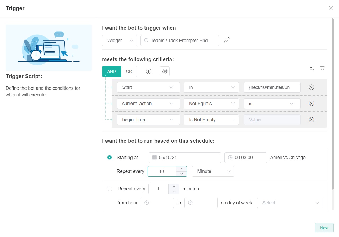Remove the Start criteria row
This screenshot has height=237, width=339.
(311, 87)
